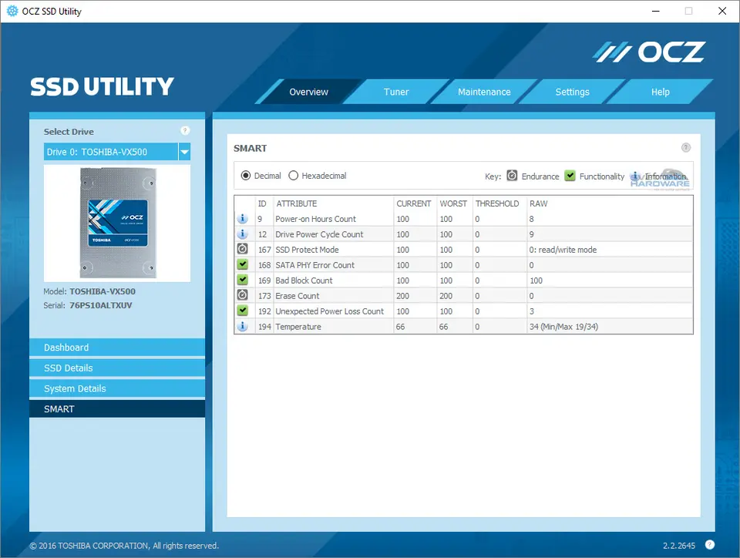Click the 'Unexpected Power Loss Count' attribute text
The width and height of the screenshot is (740, 558).
(329, 311)
